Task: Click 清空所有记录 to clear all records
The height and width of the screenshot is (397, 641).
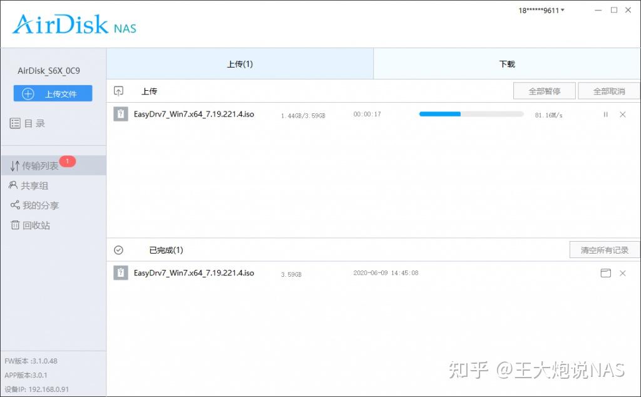Action: pyautogui.click(x=605, y=249)
